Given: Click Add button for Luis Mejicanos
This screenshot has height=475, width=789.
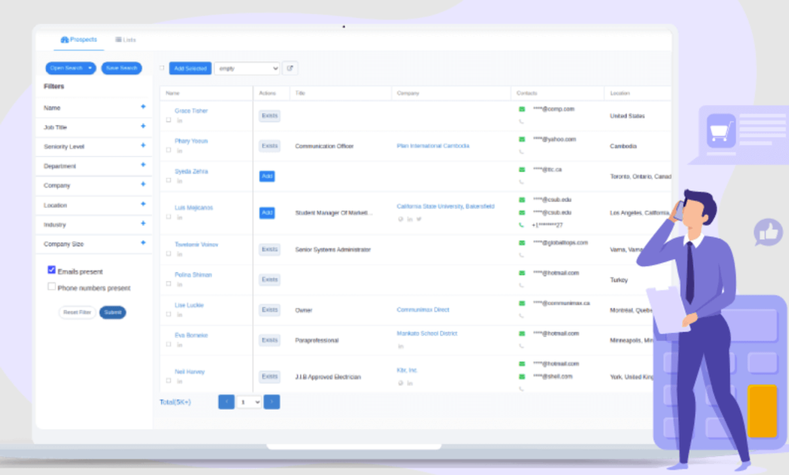Looking at the screenshot, I should coord(267,213).
